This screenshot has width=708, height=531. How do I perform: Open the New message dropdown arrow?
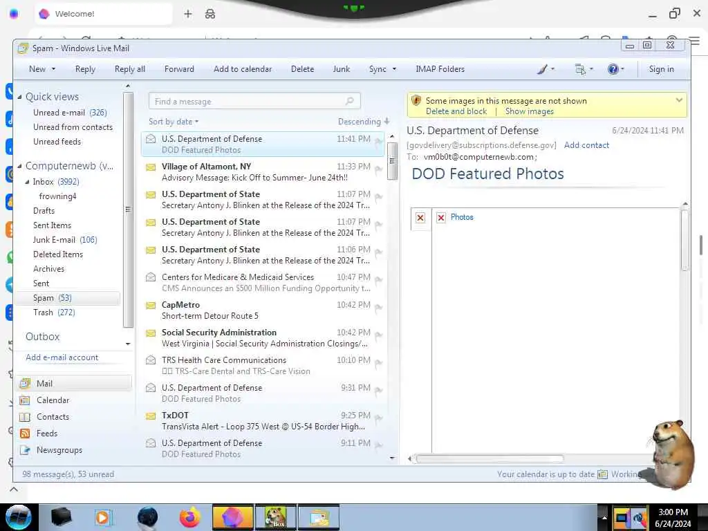(54, 69)
